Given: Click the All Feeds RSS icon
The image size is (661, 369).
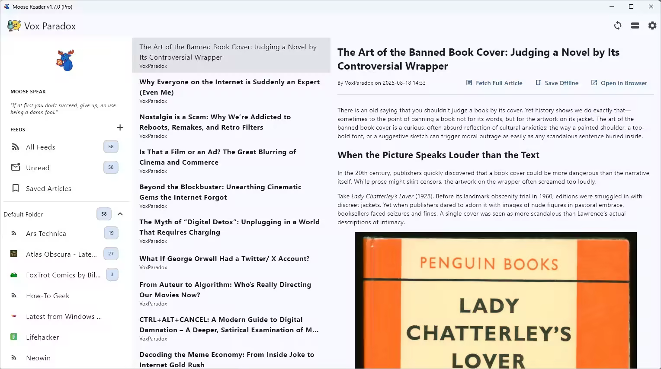Looking at the screenshot, I should pos(16,147).
